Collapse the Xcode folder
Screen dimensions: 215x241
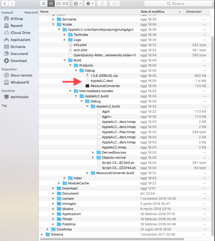[x=53, y=25]
